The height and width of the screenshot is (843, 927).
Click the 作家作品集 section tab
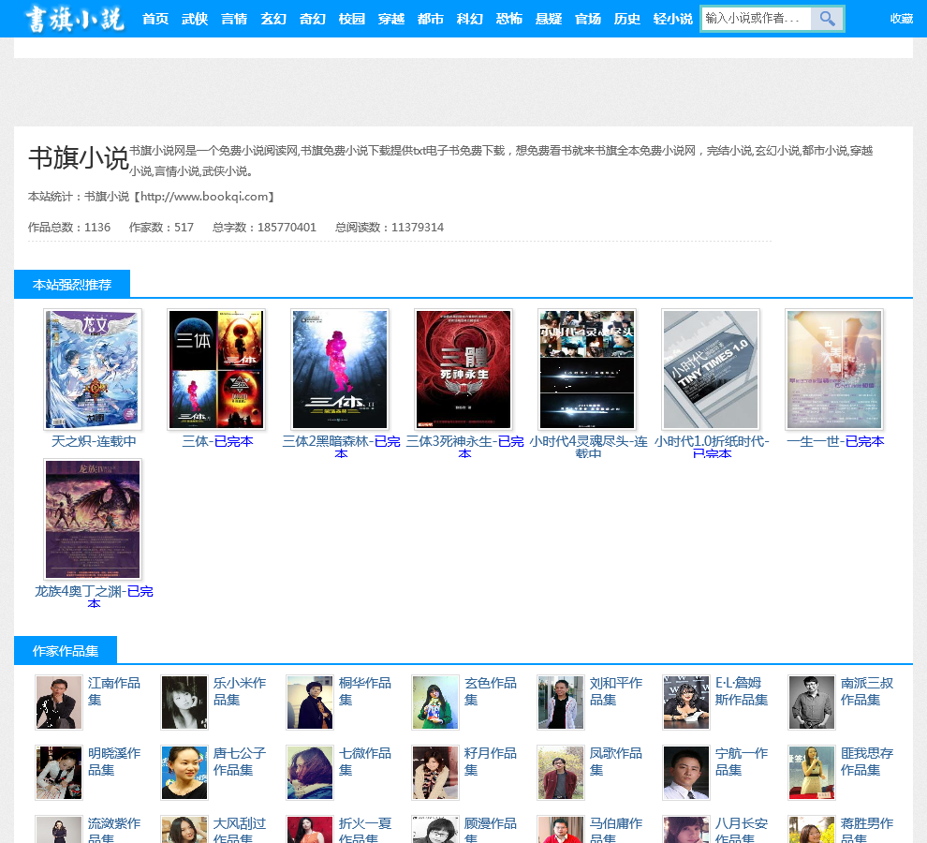click(x=66, y=651)
